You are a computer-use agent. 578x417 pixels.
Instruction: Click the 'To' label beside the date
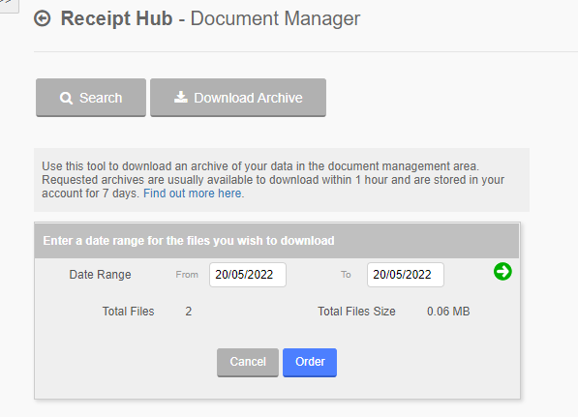pyautogui.click(x=346, y=275)
